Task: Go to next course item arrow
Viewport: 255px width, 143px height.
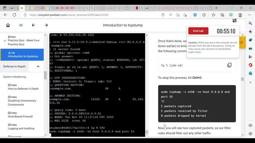Action: pos(46,25)
